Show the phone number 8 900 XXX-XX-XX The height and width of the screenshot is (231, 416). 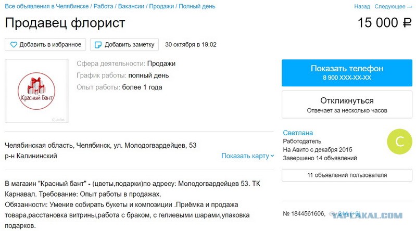[x=347, y=73]
